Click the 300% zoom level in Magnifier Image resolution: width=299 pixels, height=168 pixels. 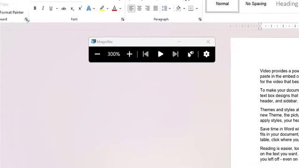click(114, 54)
